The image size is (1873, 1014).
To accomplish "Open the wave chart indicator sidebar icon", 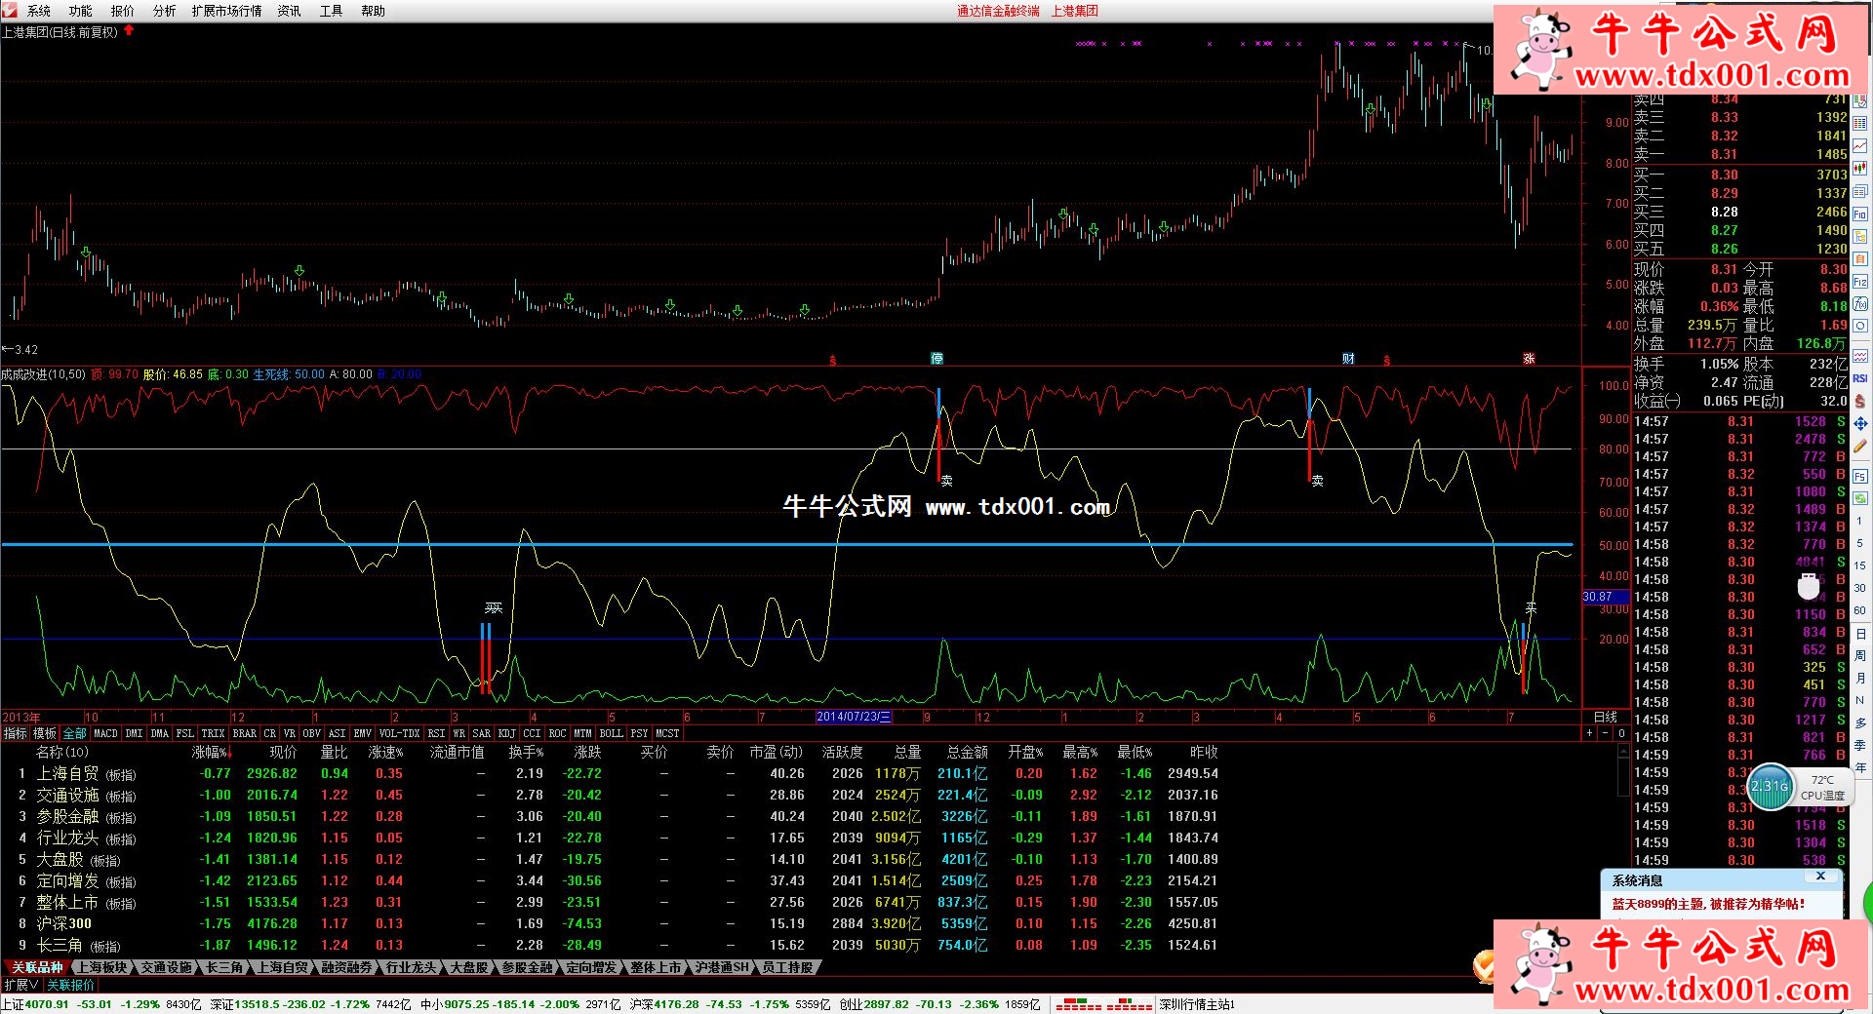I will 1860,356.
